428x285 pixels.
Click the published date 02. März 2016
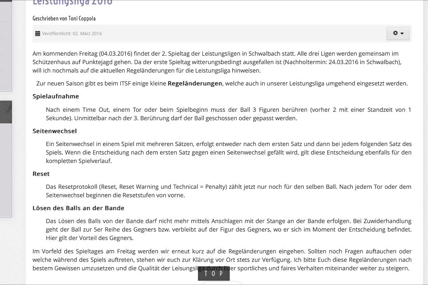(x=87, y=33)
